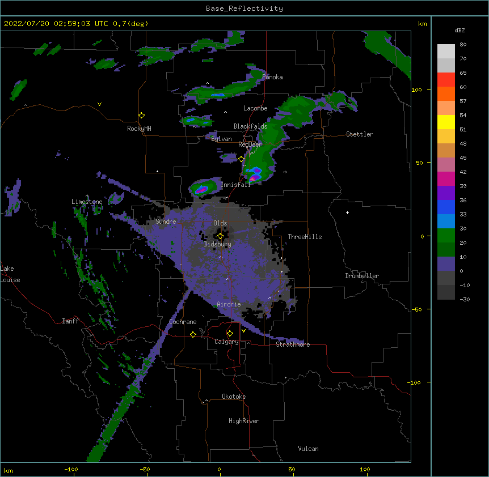The height and width of the screenshot is (477, 489).
Task: Click the Innisfail city label
Action: pyautogui.click(x=235, y=185)
